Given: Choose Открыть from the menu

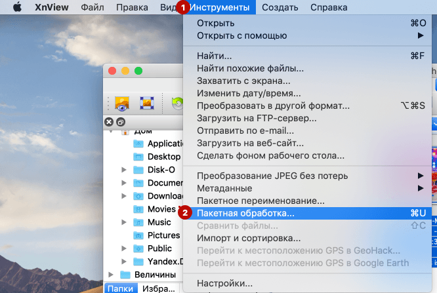Looking at the screenshot, I should (307, 23).
